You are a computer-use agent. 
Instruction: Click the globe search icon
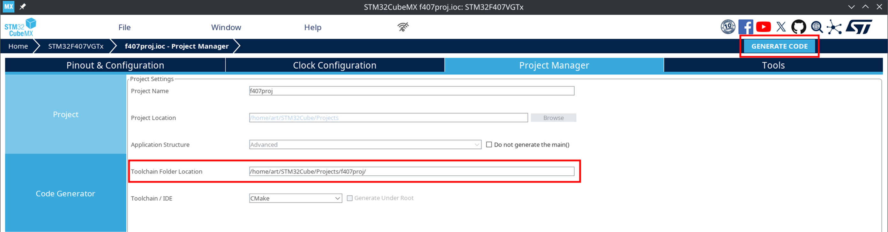[817, 27]
